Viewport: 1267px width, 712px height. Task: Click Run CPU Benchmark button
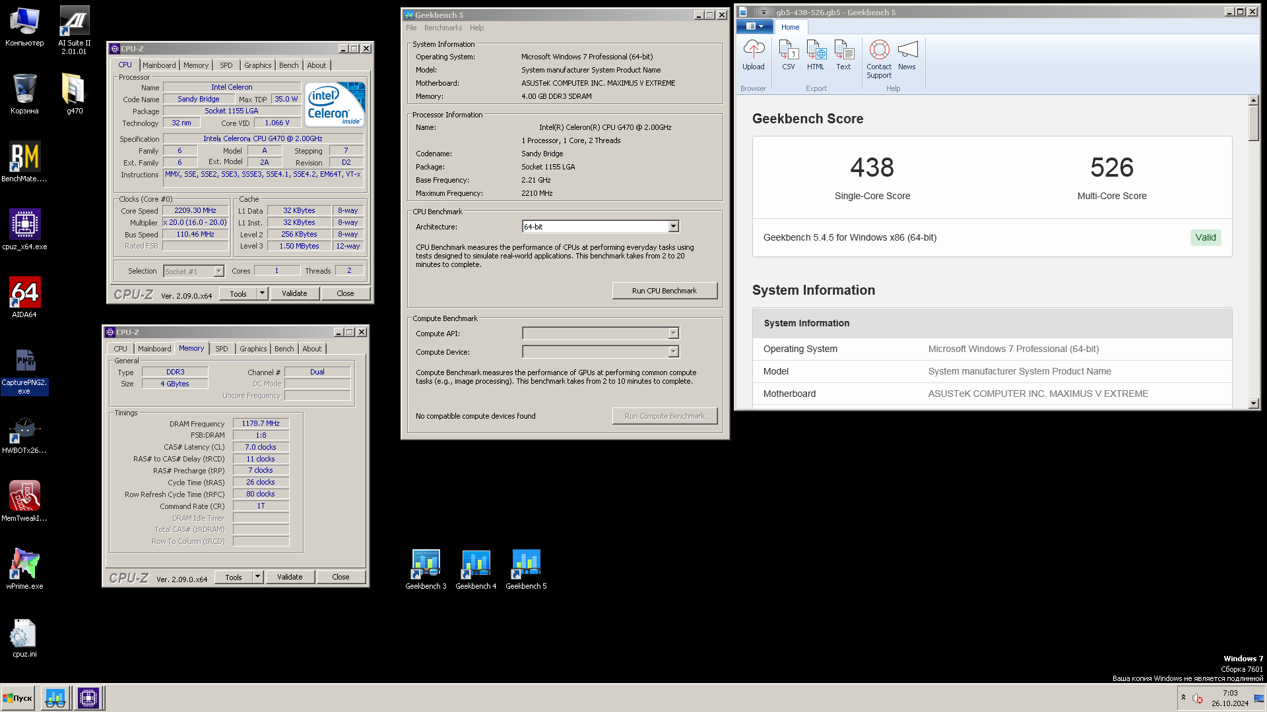click(x=665, y=291)
